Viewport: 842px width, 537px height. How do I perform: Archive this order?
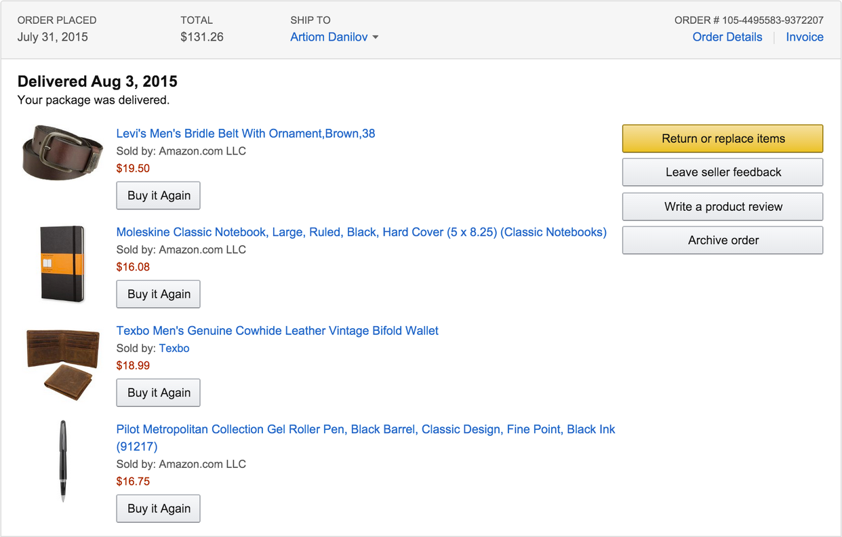tap(723, 240)
